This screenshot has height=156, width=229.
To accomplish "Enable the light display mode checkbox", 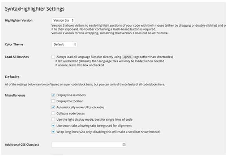I will pos(53,119).
